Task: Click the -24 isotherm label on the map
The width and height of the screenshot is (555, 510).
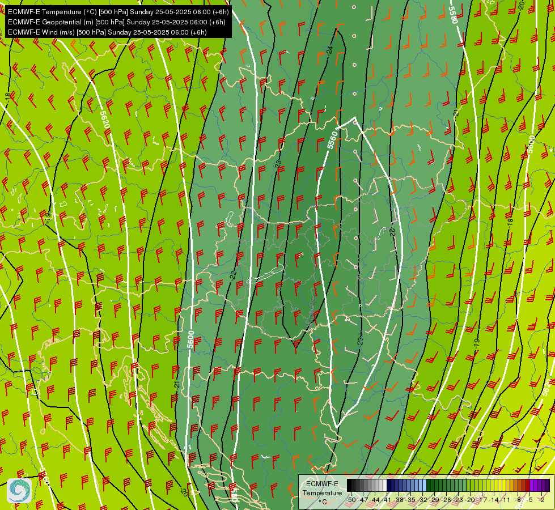Action: click(330, 50)
